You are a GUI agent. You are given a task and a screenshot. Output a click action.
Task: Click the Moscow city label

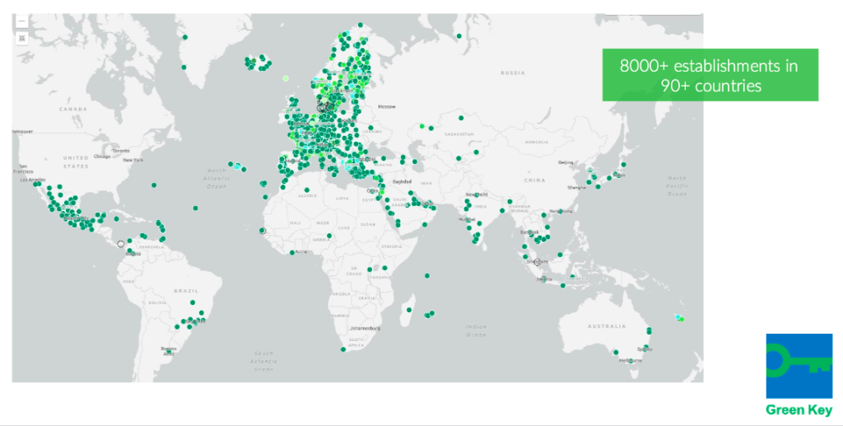pos(386,107)
